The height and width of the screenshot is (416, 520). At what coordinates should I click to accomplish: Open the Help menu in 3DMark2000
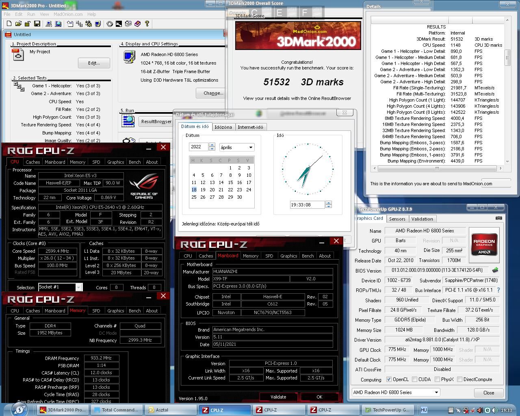point(92,14)
